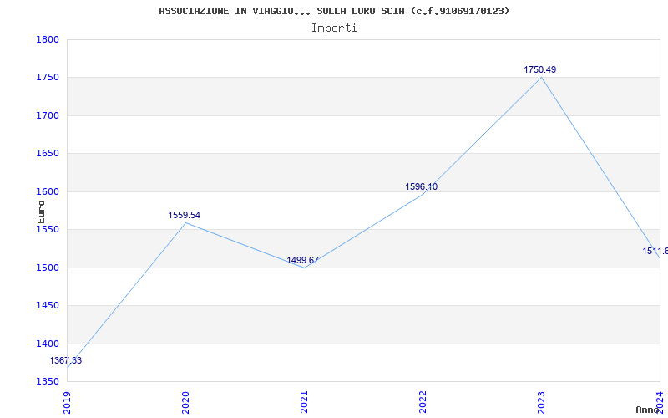This screenshot has width=668, height=418.
Task: Click the 1596.10 data label
Action: click(x=422, y=186)
